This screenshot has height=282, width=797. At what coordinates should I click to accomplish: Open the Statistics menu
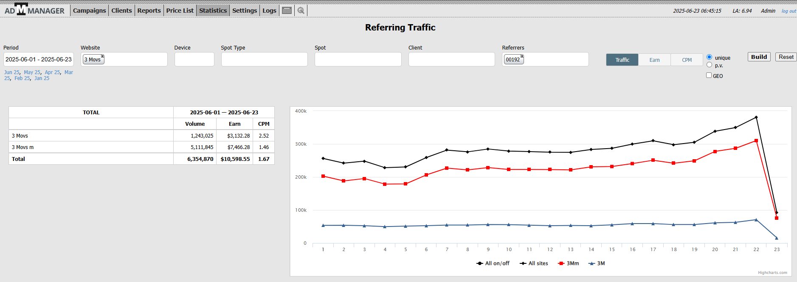[213, 11]
